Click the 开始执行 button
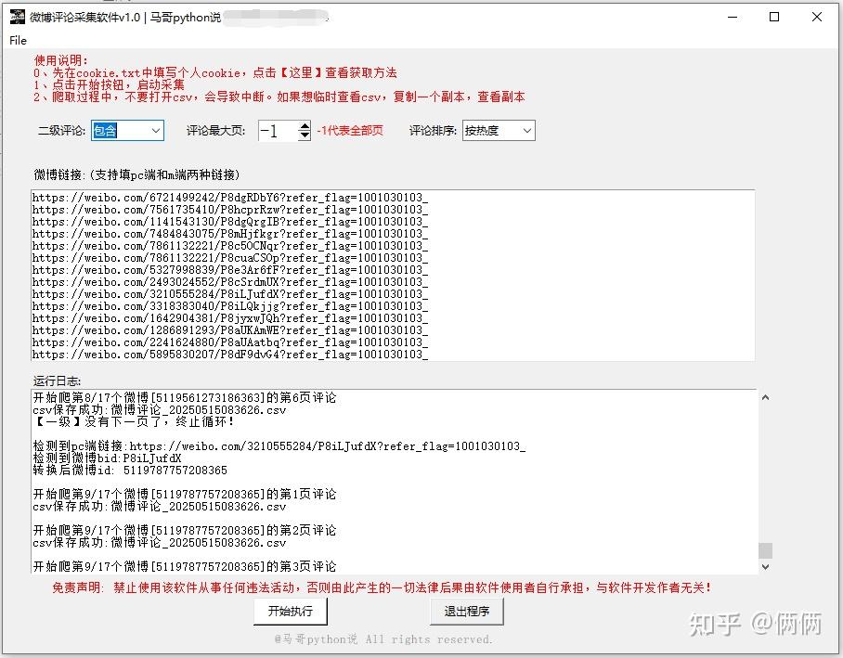The width and height of the screenshot is (843, 658). tap(291, 612)
